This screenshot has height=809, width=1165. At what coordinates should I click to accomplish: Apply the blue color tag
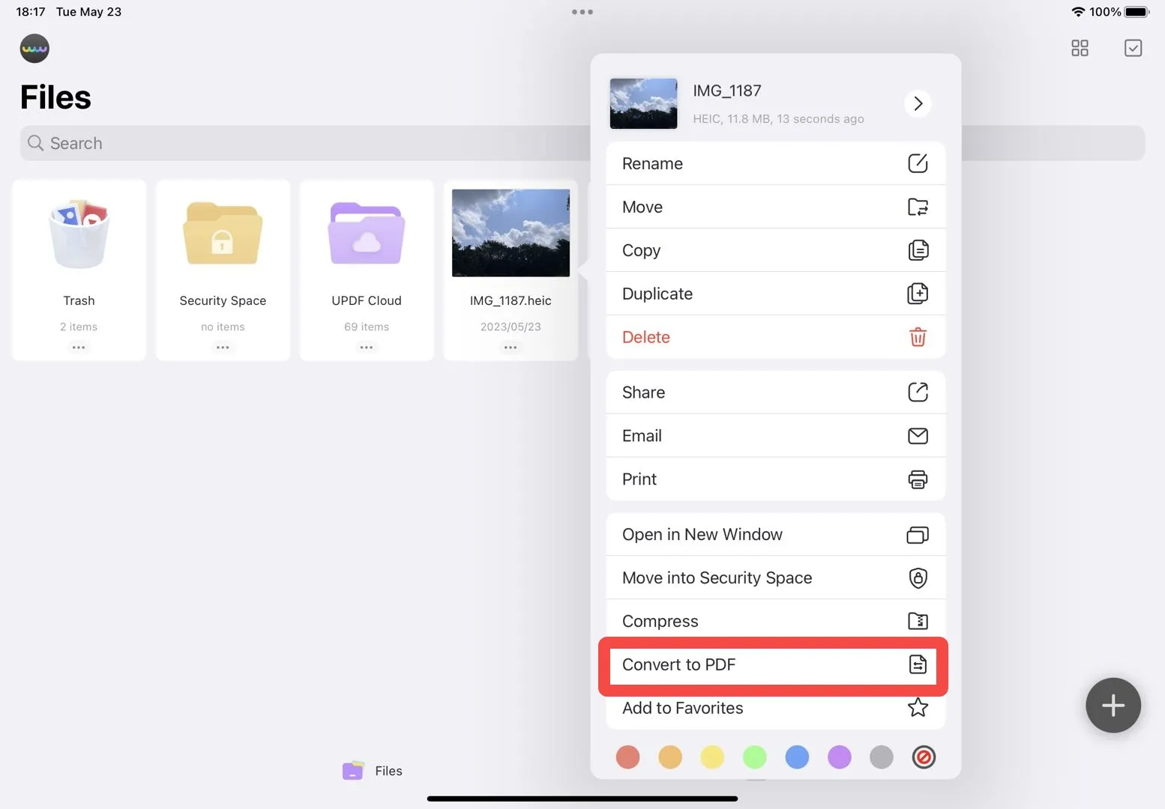[797, 757]
